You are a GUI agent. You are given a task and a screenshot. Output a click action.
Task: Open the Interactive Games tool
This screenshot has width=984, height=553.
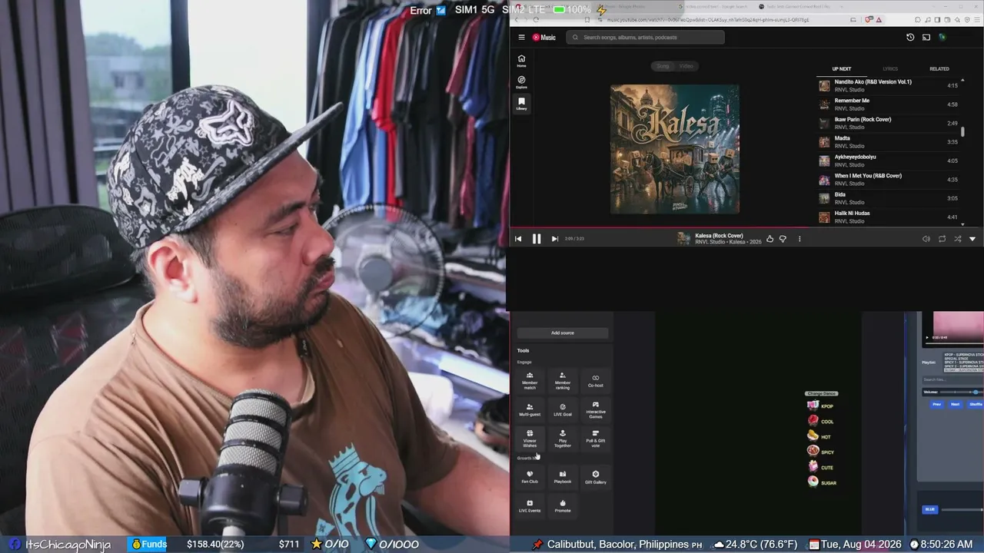[596, 410]
